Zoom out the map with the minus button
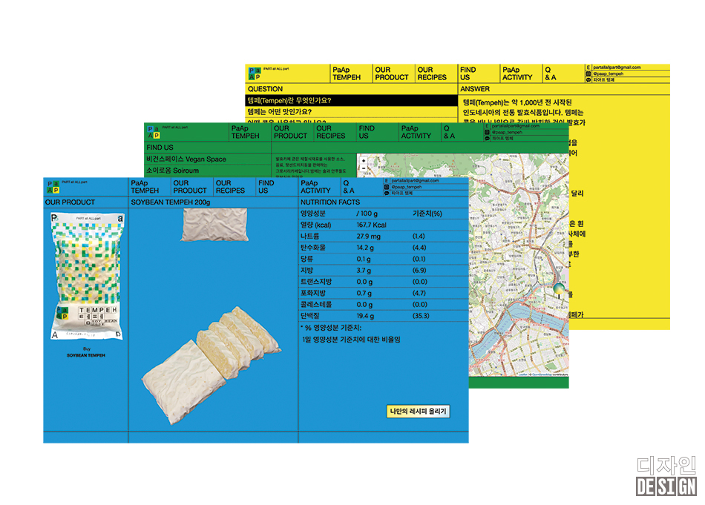The image size is (705, 505). pos(364,168)
